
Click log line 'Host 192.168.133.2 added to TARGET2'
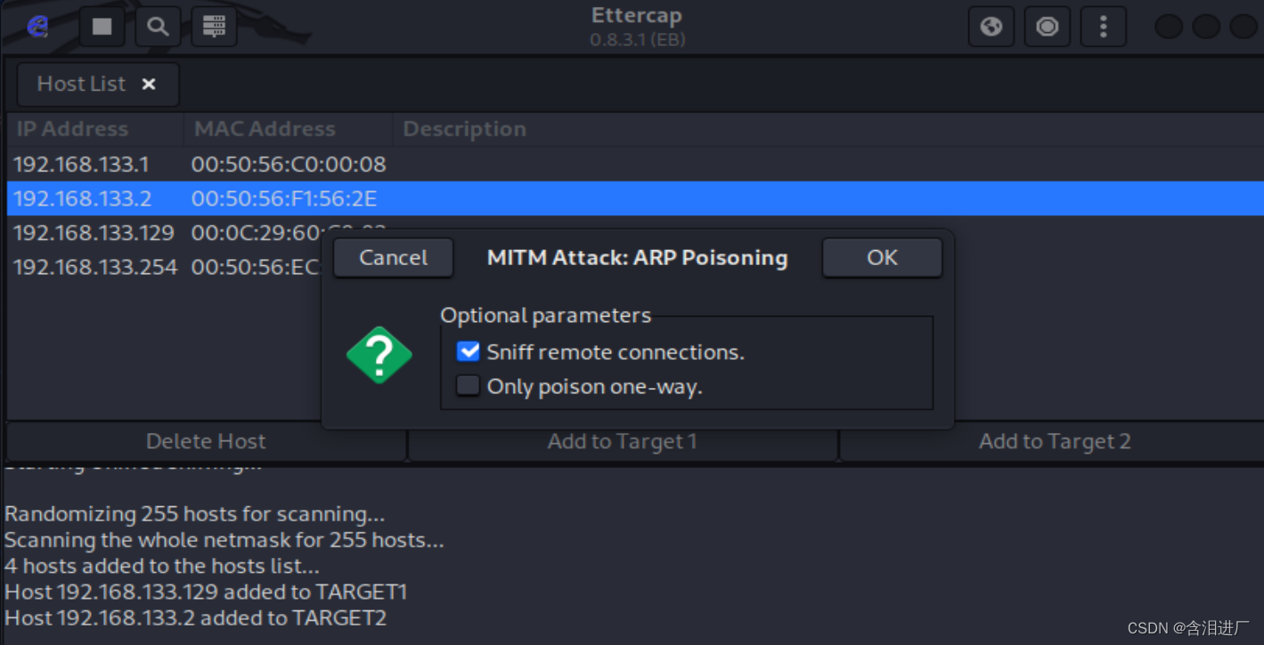coord(195,617)
